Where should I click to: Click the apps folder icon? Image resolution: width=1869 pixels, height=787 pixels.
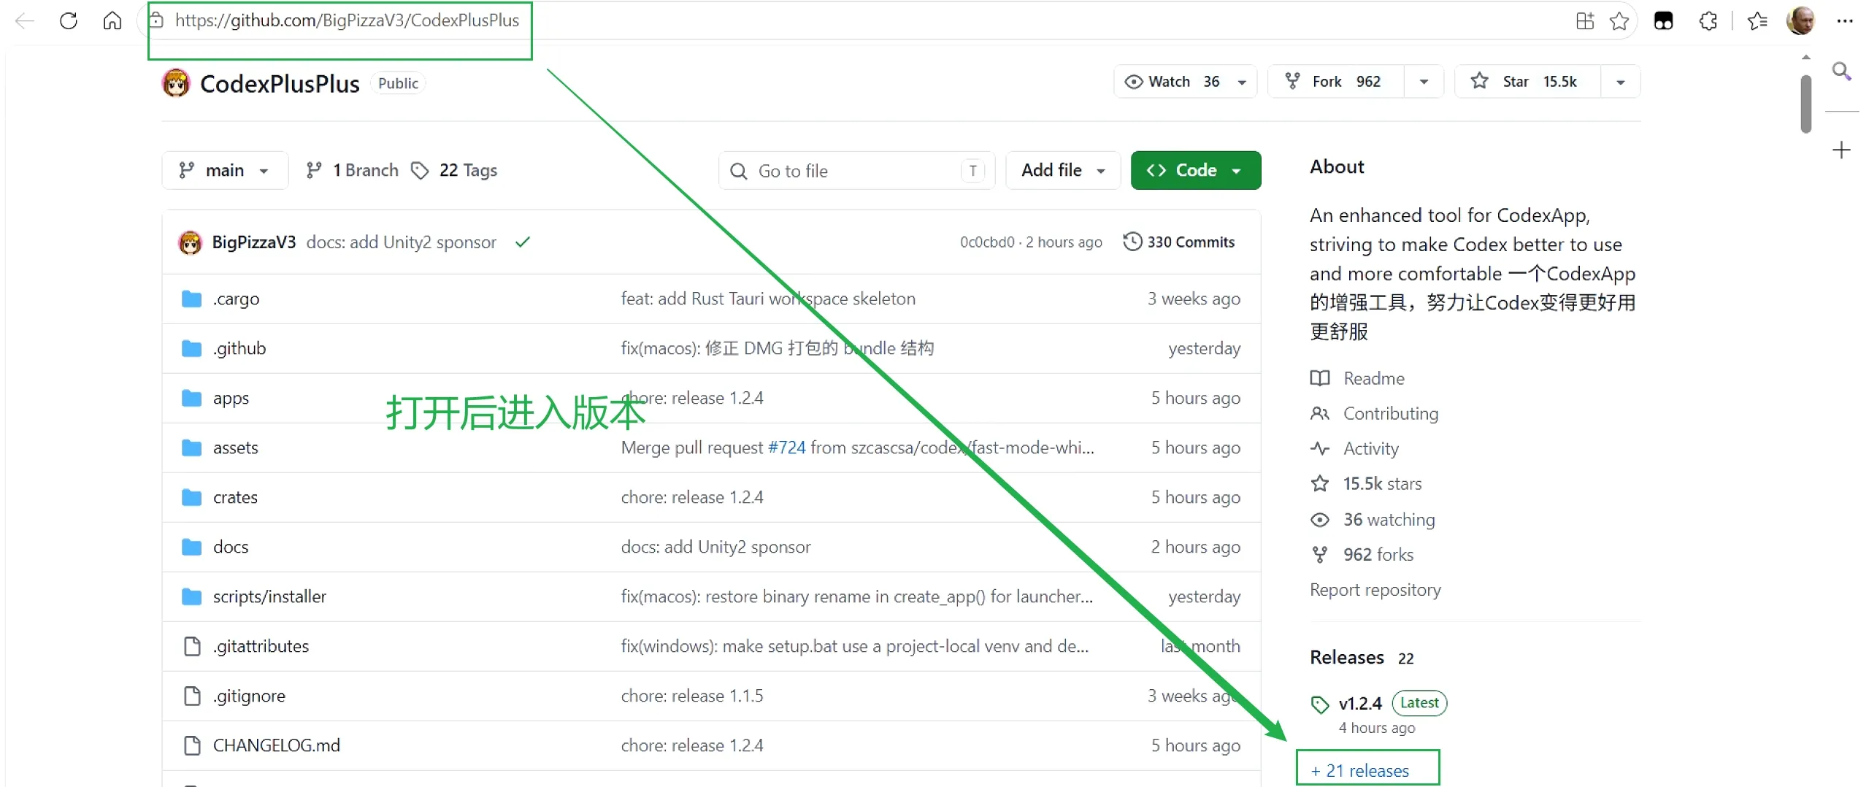(191, 399)
